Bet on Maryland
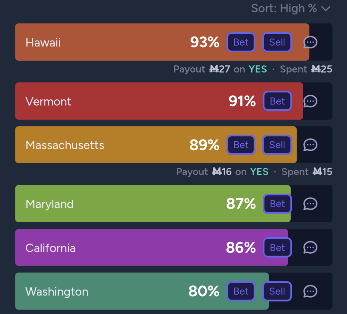Image resolution: width=347 pixels, height=314 pixels. point(277,204)
